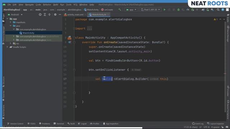Jump to previous highlighted error arrow
Image resolution: width=230 pixels, height=129 pixels.
click(x=220, y=19)
